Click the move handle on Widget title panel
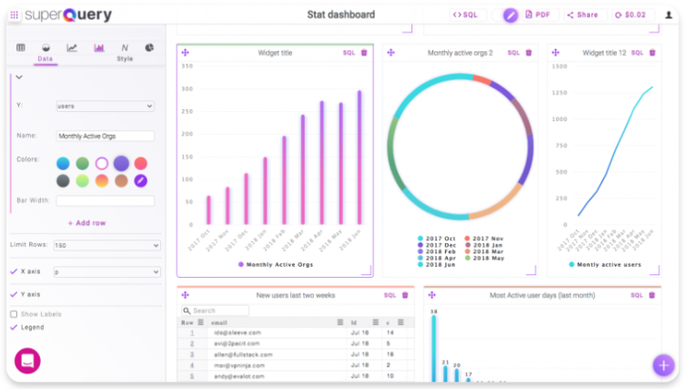The width and height of the screenshot is (688, 389). pyautogui.click(x=185, y=53)
